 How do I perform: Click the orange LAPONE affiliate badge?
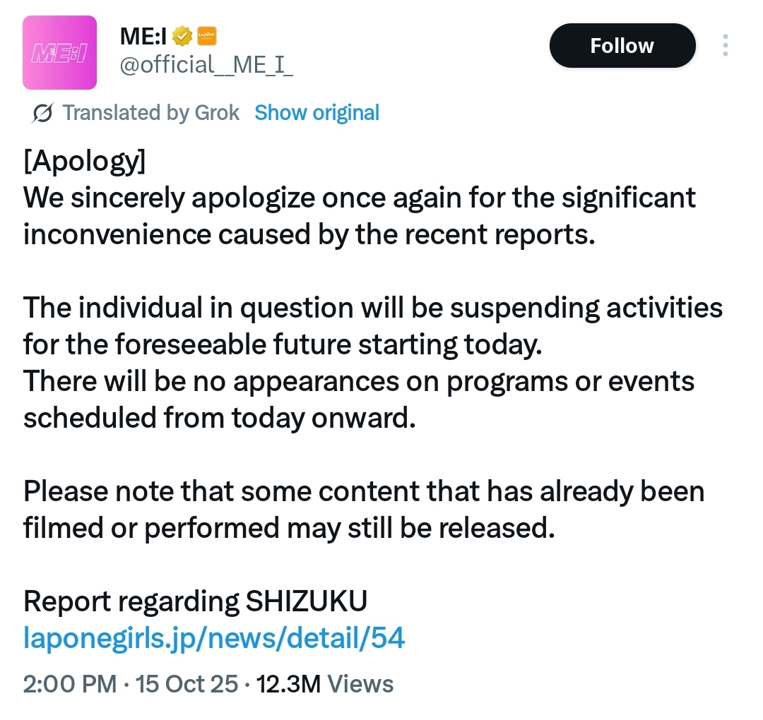point(206,35)
